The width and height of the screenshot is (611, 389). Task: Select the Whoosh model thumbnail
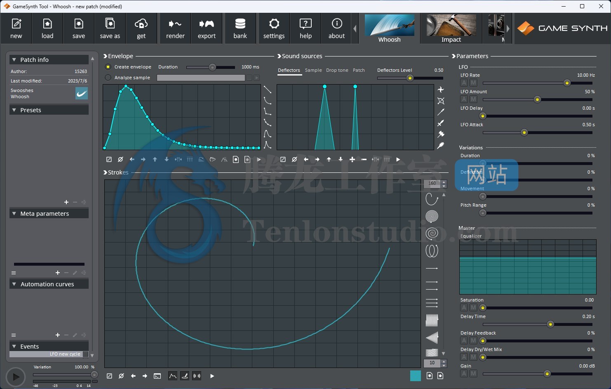pyautogui.click(x=390, y=28)
